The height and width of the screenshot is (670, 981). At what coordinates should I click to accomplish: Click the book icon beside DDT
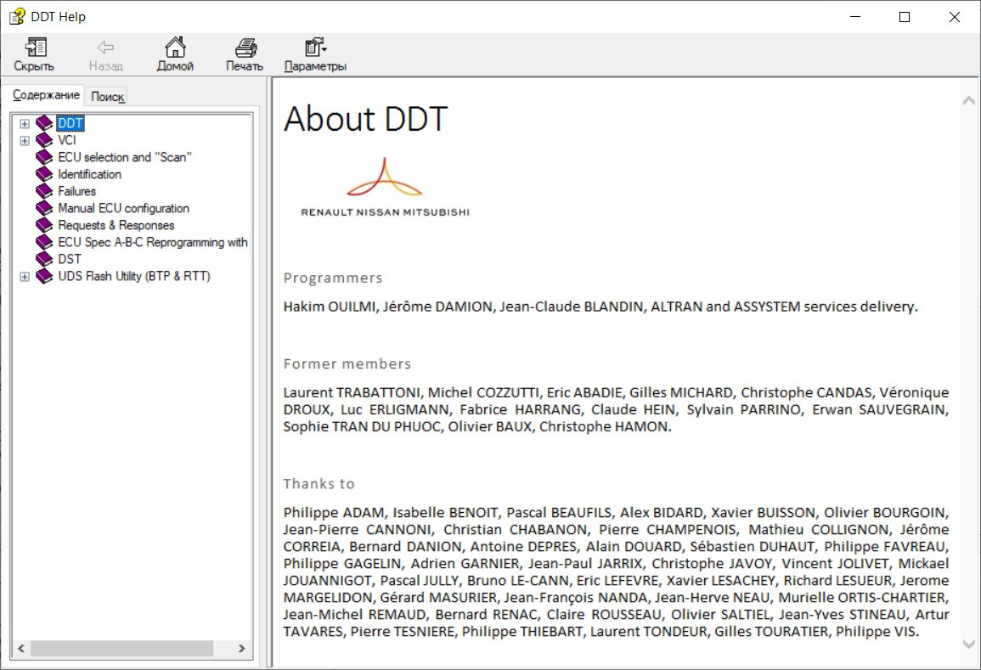tap(44, 123)
